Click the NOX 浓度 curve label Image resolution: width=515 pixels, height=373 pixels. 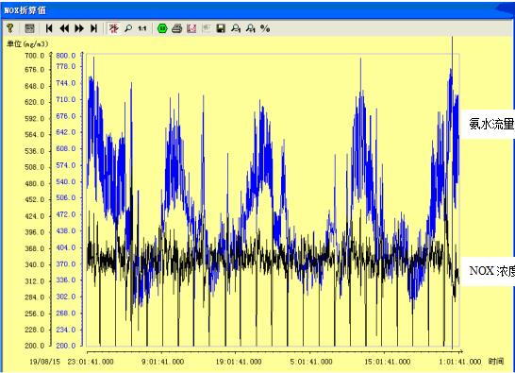[491, 271]
